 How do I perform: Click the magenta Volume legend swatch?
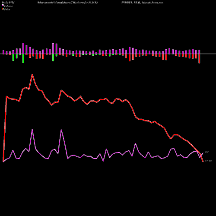pyautogui.click(x=3, y=6)
